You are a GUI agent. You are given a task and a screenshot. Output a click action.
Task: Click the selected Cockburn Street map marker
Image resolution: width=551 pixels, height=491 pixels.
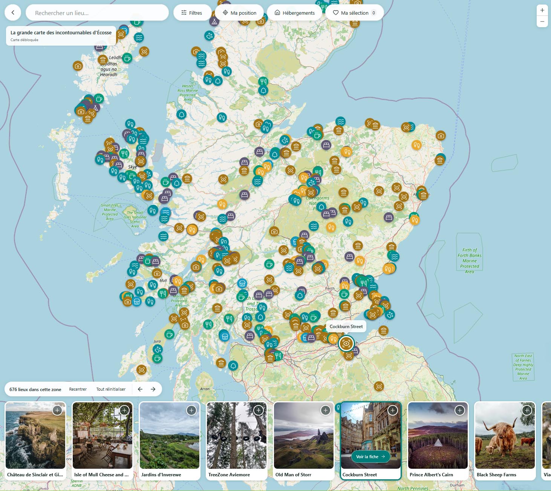(x=346, y=344)
